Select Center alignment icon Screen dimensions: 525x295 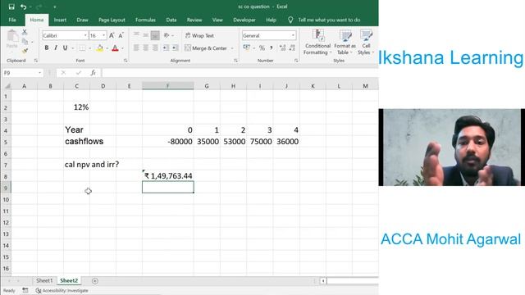[146, 48]
